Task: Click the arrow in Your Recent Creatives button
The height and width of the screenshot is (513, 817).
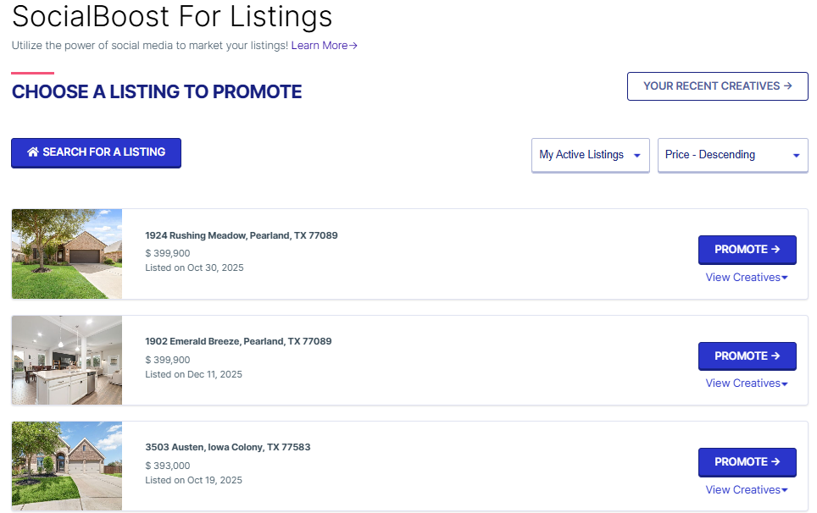Action: point(788,86)
